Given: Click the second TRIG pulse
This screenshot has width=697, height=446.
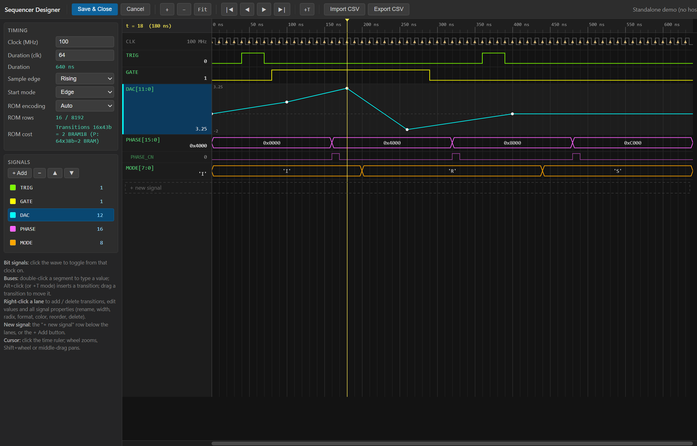Looking at the screenshot, I should click(x=493, y=58).
